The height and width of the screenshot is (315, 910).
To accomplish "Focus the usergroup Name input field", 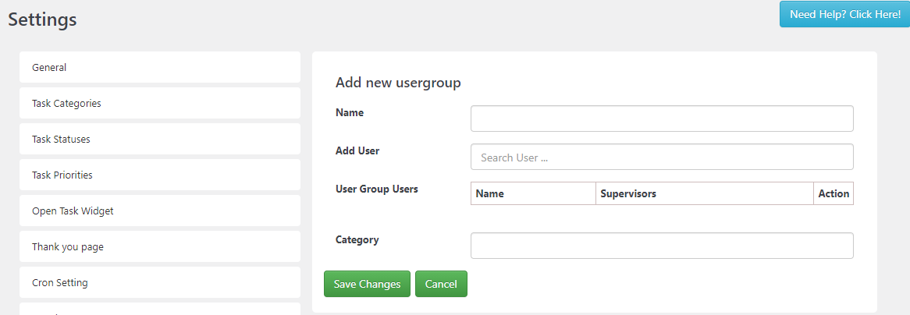I will (662, 119).
